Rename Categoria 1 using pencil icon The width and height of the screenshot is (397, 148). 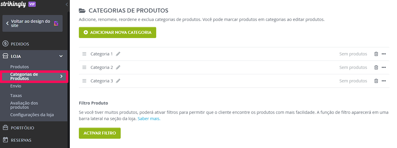coord(118,54)
